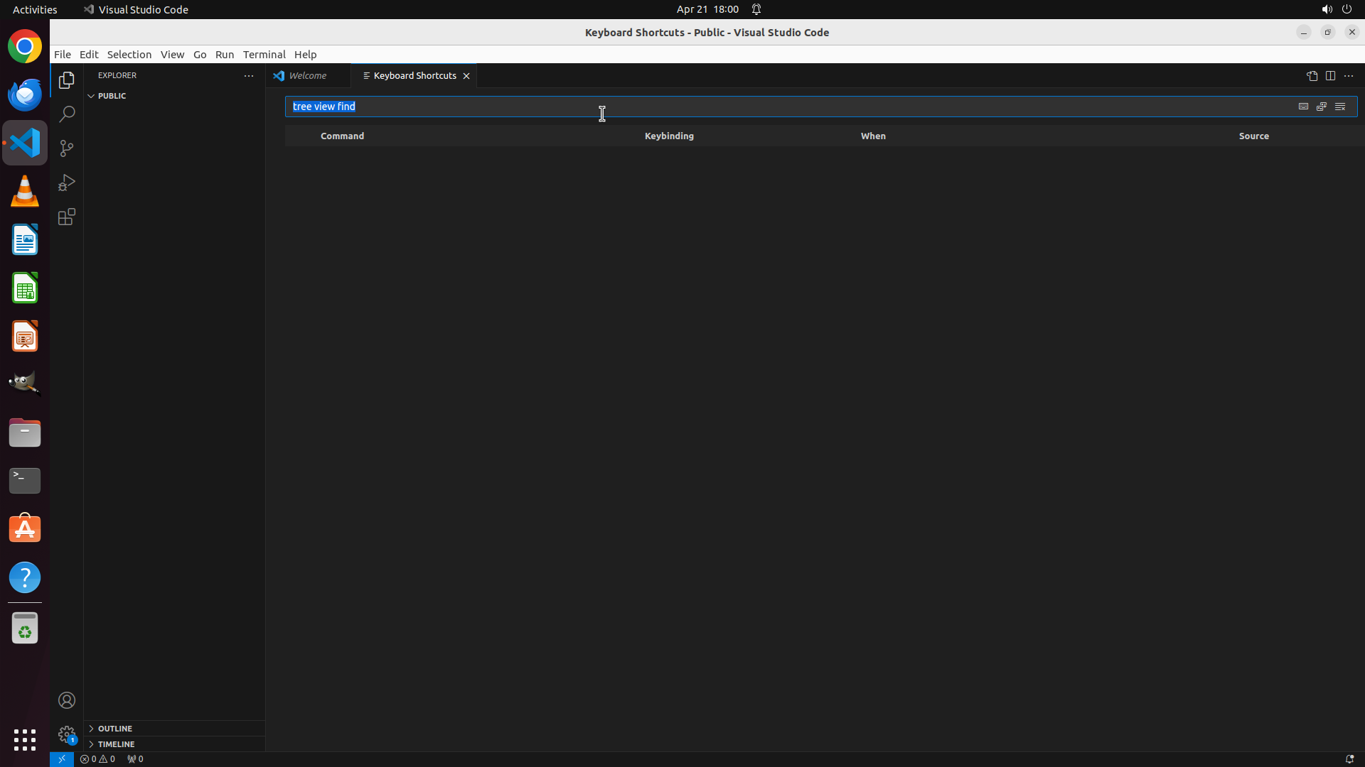Toggle Record Keys in search box
Screen dimensions: 1365x767
(x=1303, y=107)
